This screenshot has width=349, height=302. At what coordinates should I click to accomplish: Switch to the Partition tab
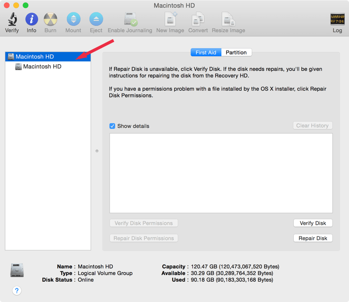click(x=236, y=52)
